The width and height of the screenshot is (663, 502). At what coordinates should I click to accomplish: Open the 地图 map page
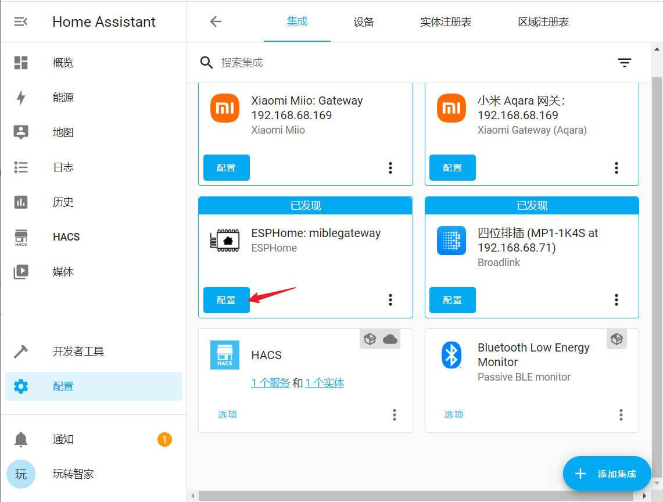[x=94, y=132]
